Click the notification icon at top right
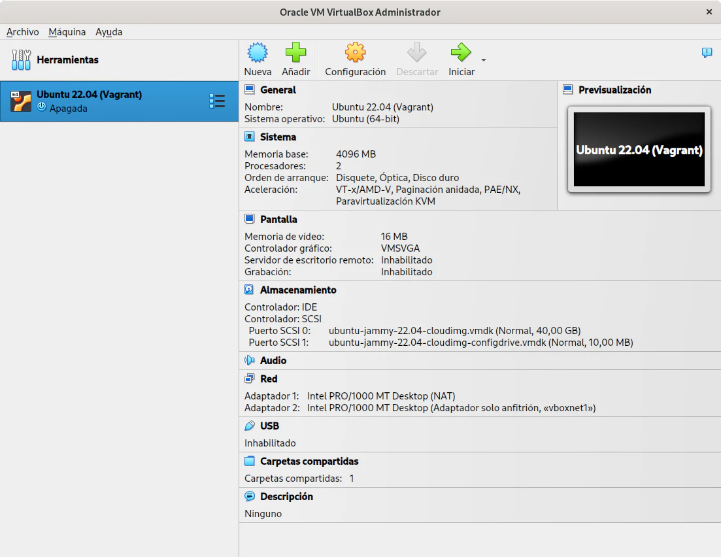The width and height of the screenshot is (721, 557). point(707,53)
